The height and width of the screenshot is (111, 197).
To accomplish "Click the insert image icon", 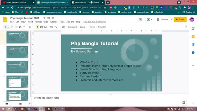I will click(46, 27).
